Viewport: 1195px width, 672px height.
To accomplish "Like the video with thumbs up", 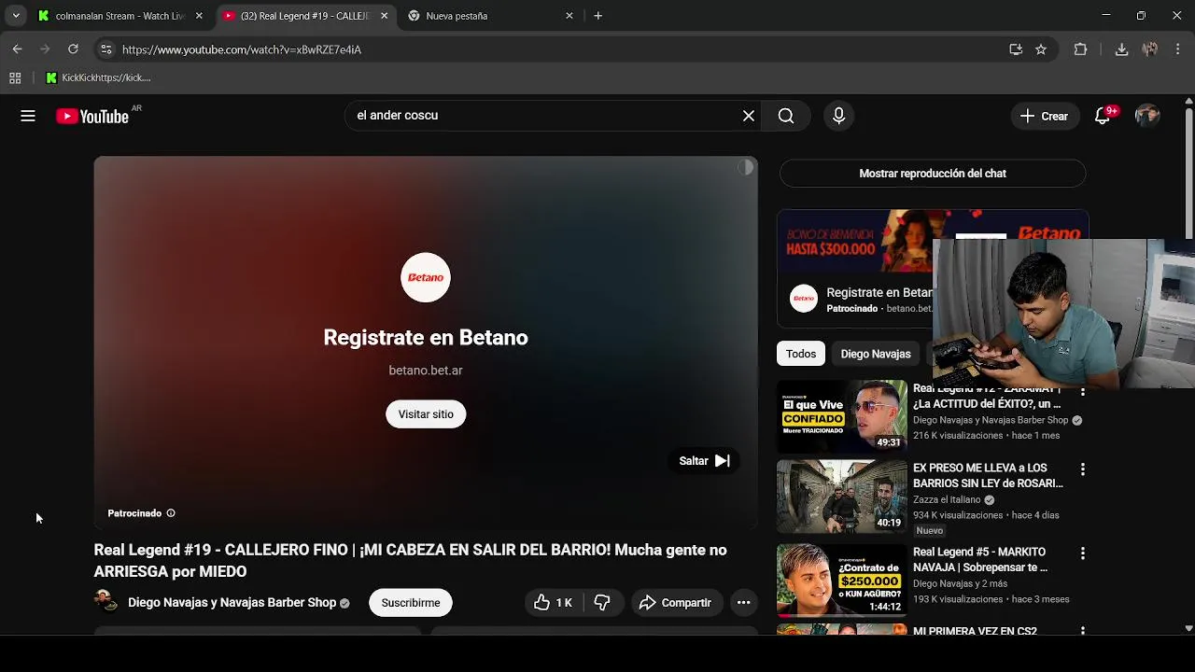I will point(553,603).
